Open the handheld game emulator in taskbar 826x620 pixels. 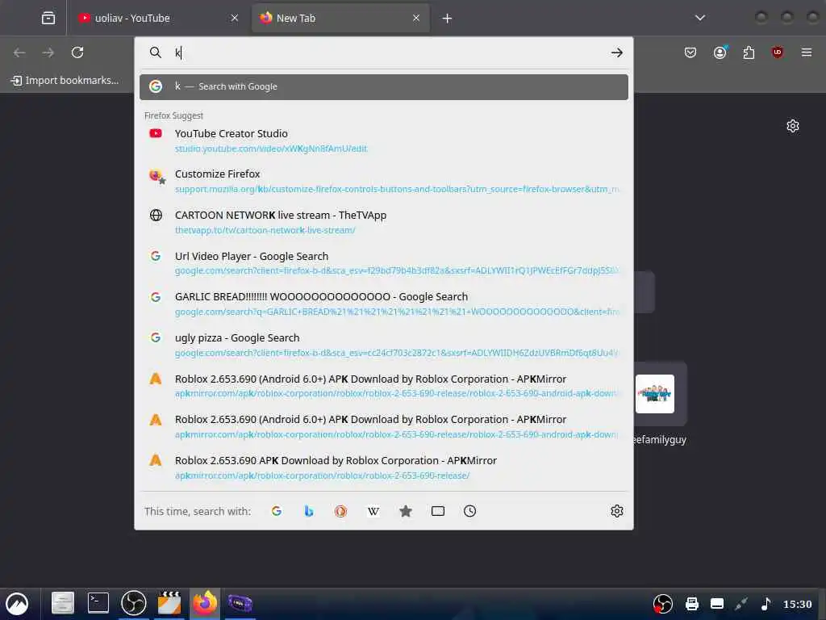click(240, 603)
